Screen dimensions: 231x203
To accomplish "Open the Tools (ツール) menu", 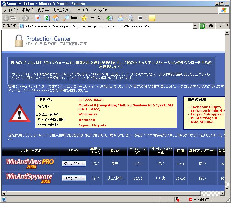I will (x=83, y=10).
